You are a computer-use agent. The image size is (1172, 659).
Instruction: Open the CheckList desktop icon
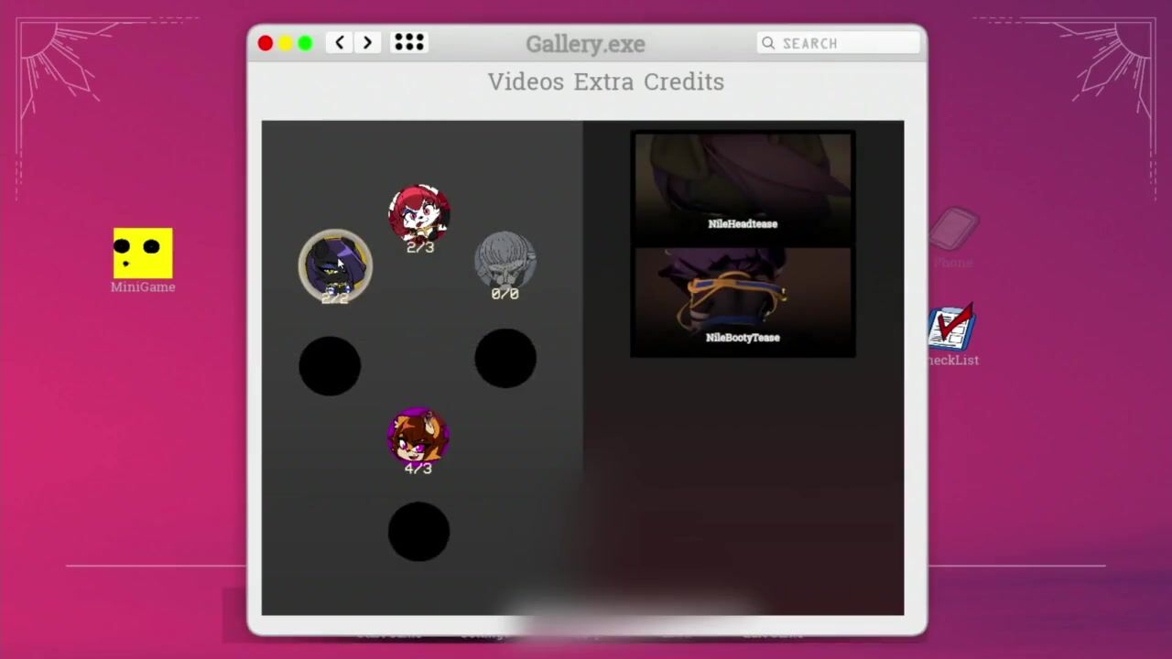click(951, 329)
